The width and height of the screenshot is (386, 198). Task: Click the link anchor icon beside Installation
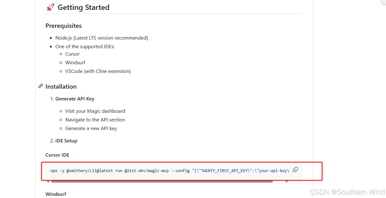[41, 86]
